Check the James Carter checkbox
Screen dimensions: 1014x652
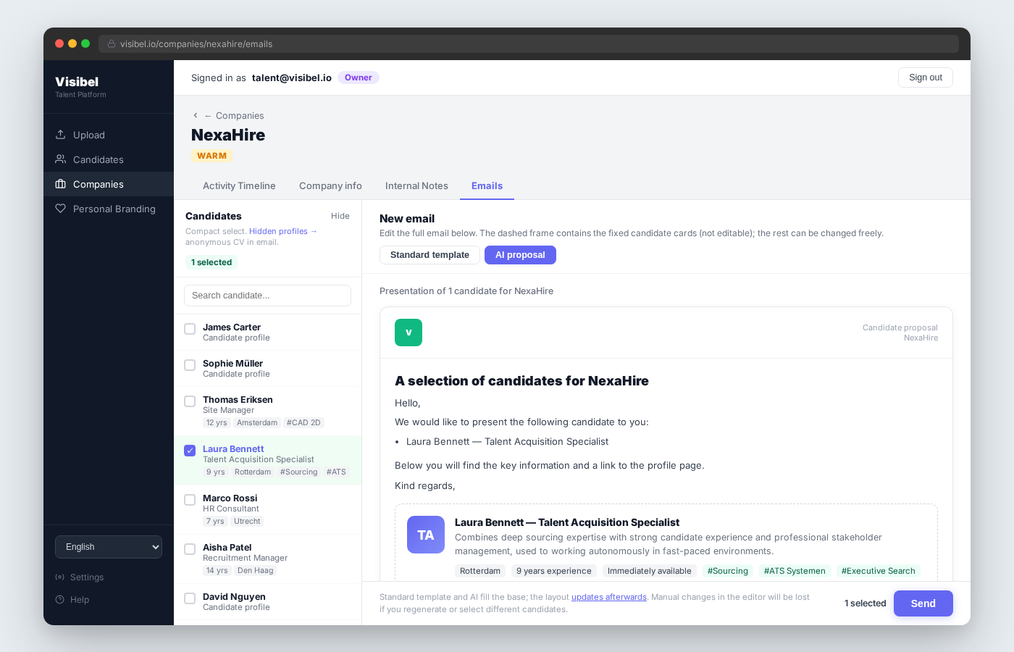tap(190, 329)
